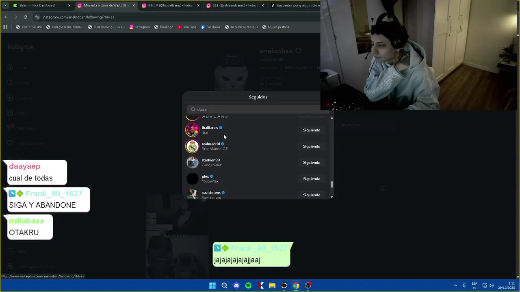Open the tab search dropdown arrow

(5, 5)
